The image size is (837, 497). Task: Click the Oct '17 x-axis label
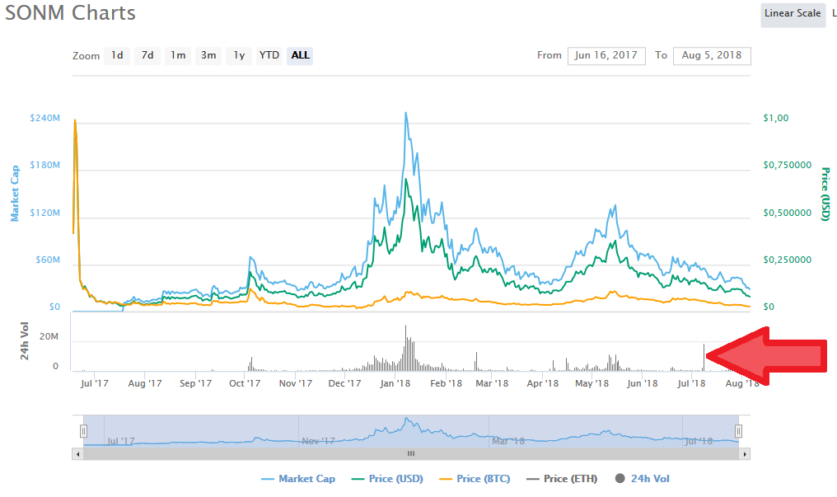(x=245, y=383)
